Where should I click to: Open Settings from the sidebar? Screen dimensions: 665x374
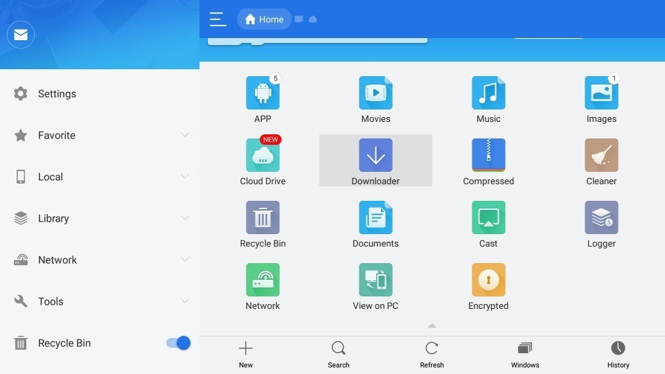57,93
